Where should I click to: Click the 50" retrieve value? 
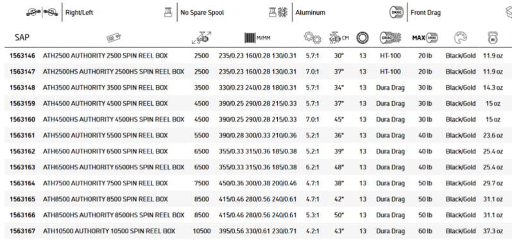[x=339, y=215]
